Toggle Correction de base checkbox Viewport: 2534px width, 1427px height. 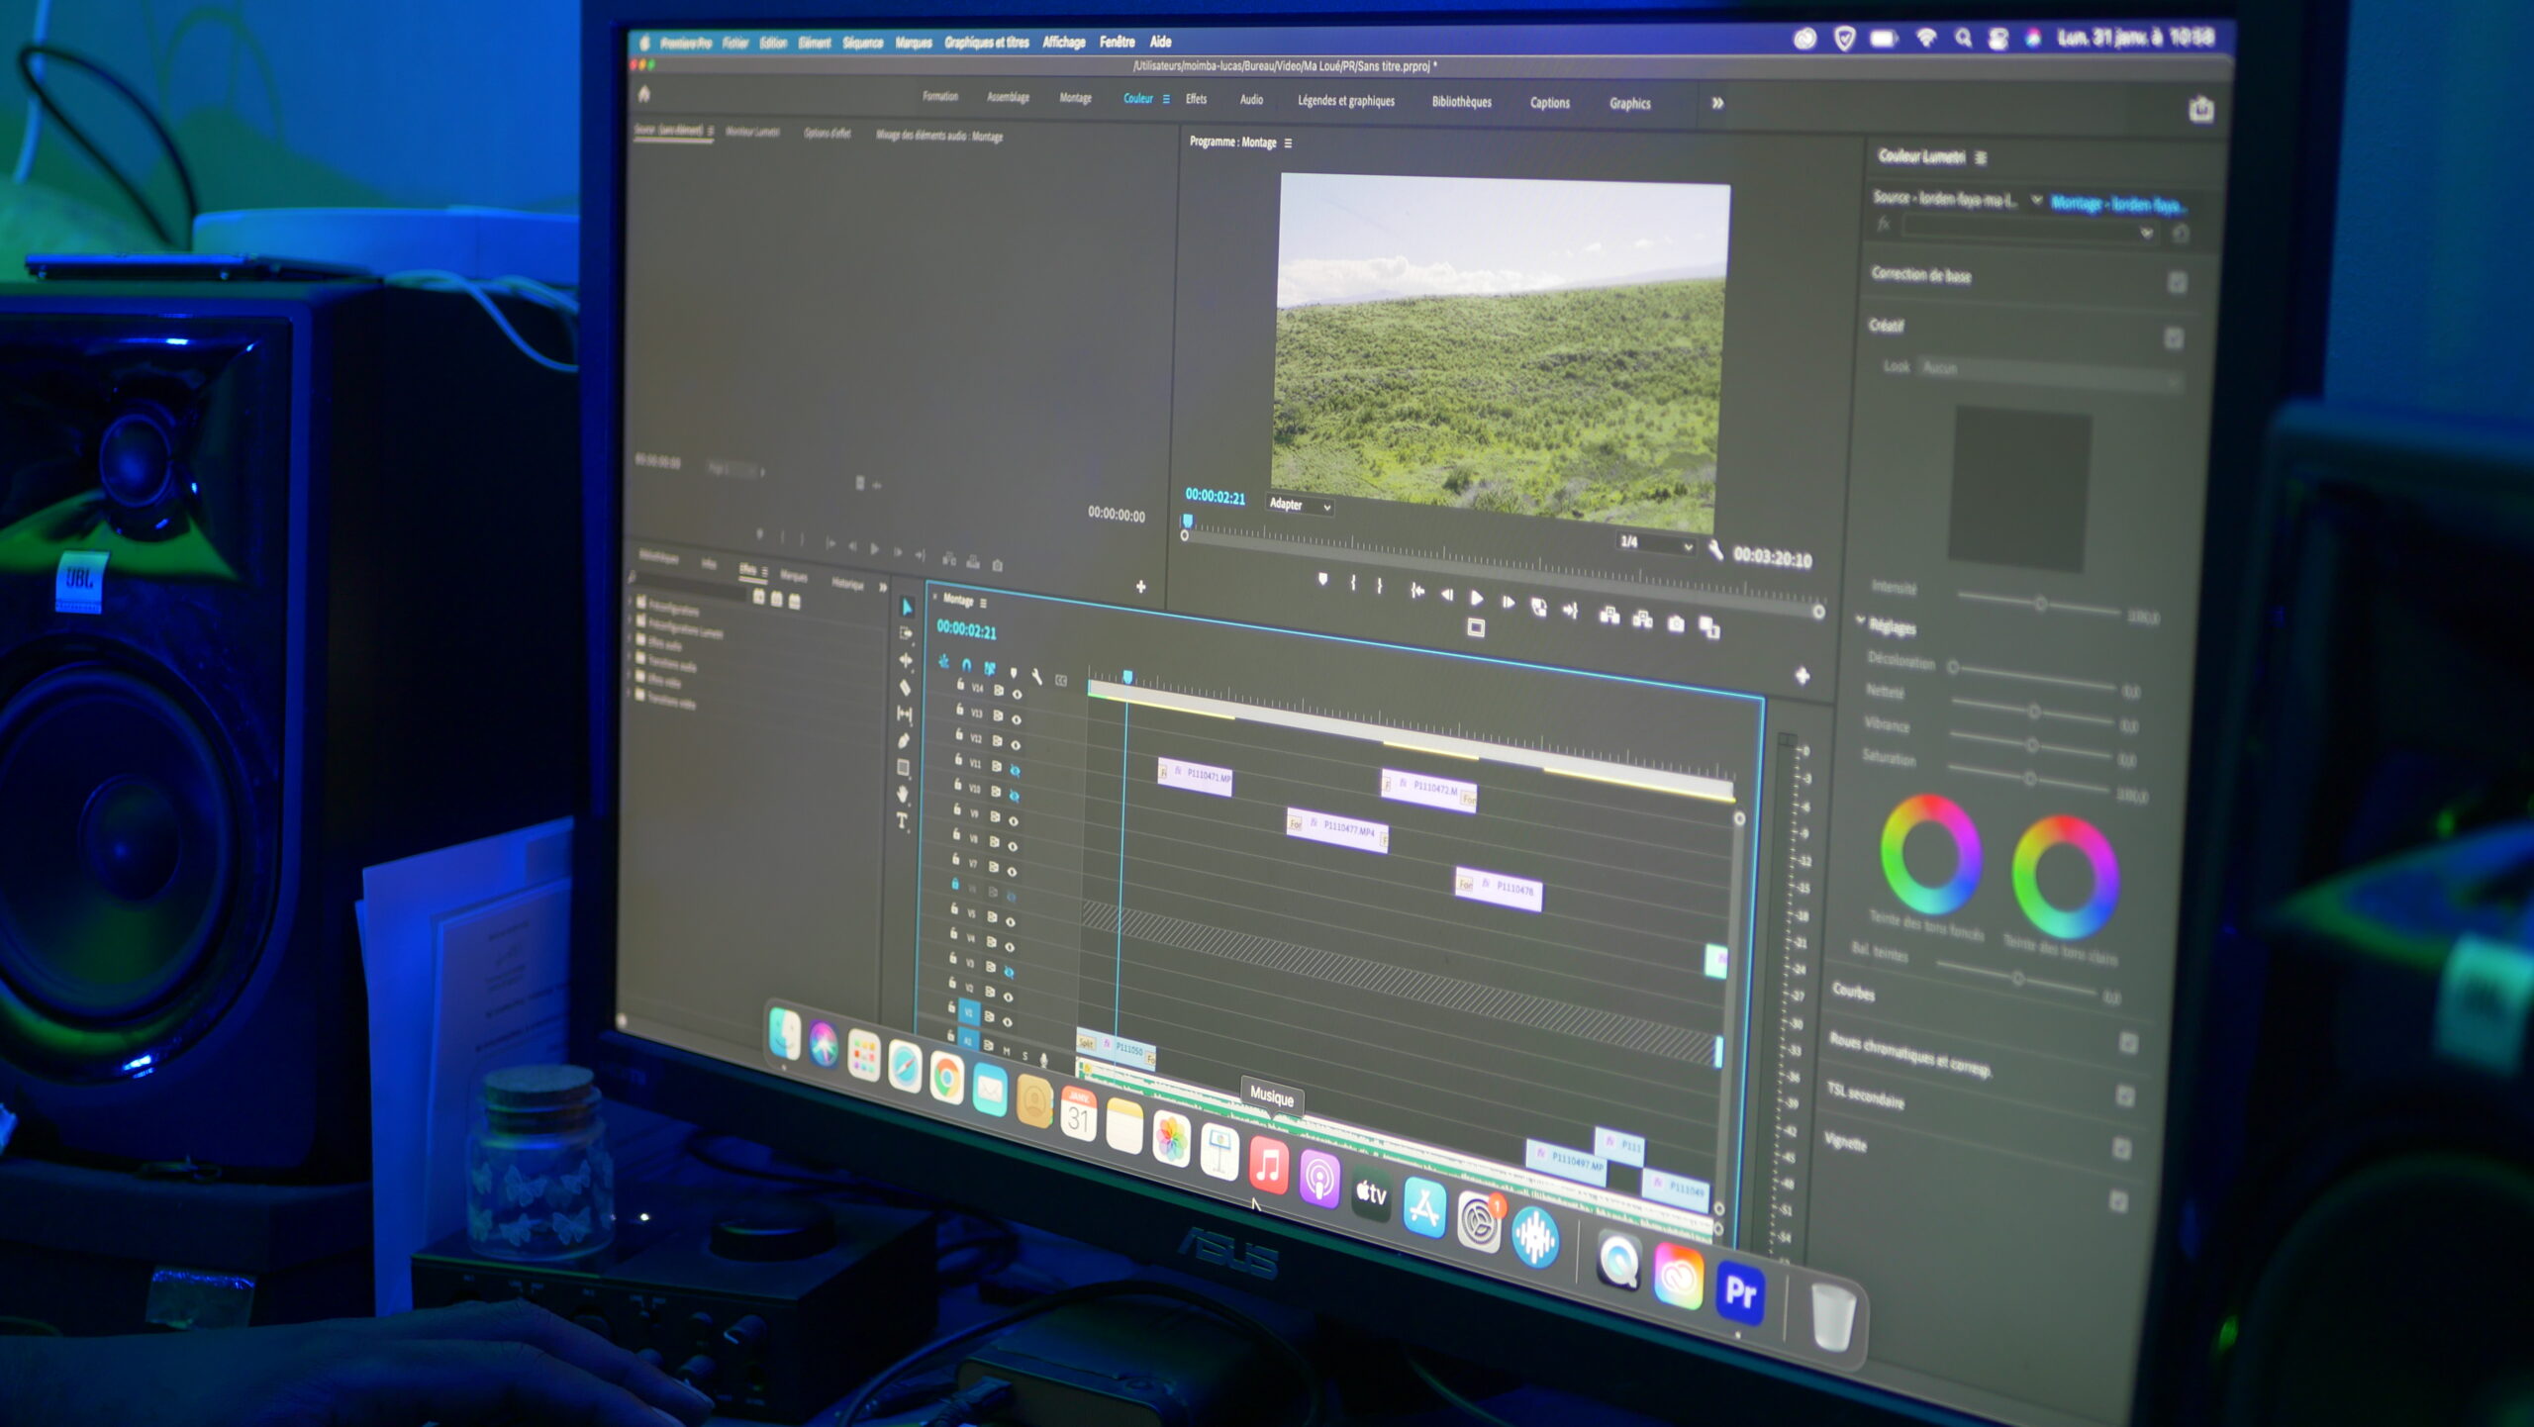click(2177, 283)
